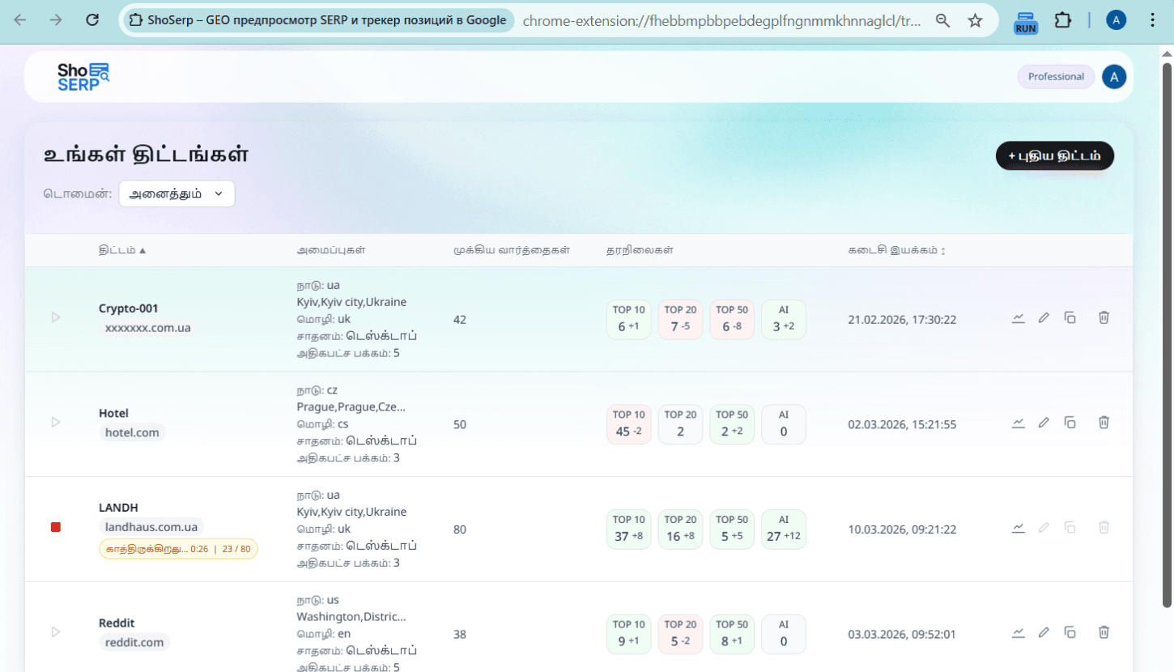Click the RUN extension icon
Image resolution: width=1174 pixels, height=672 pixels.
[x=1026, y=22]
